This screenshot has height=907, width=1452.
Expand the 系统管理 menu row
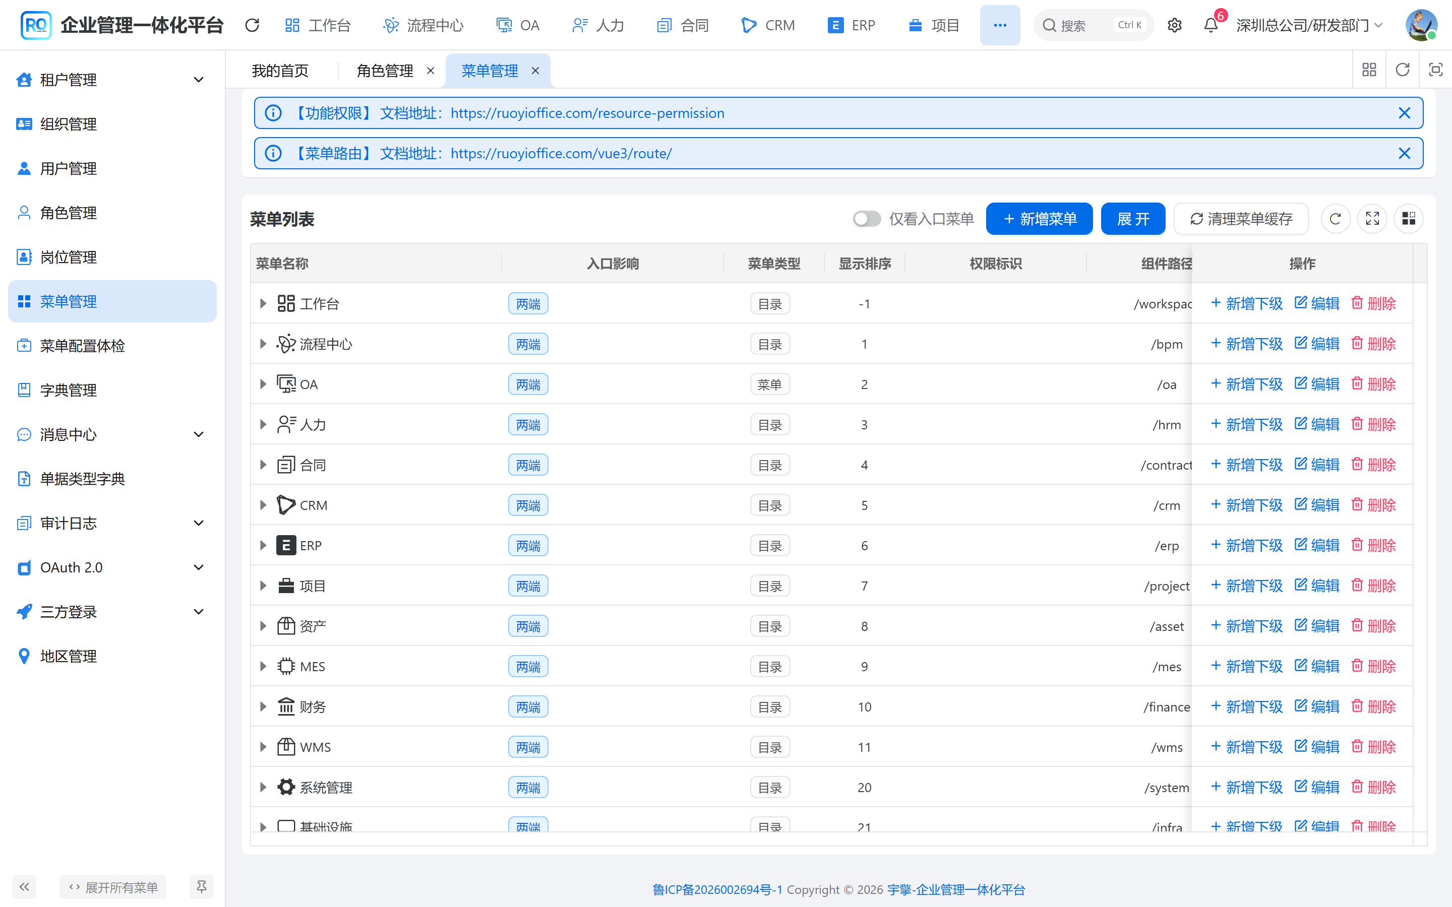click(263, 787)
